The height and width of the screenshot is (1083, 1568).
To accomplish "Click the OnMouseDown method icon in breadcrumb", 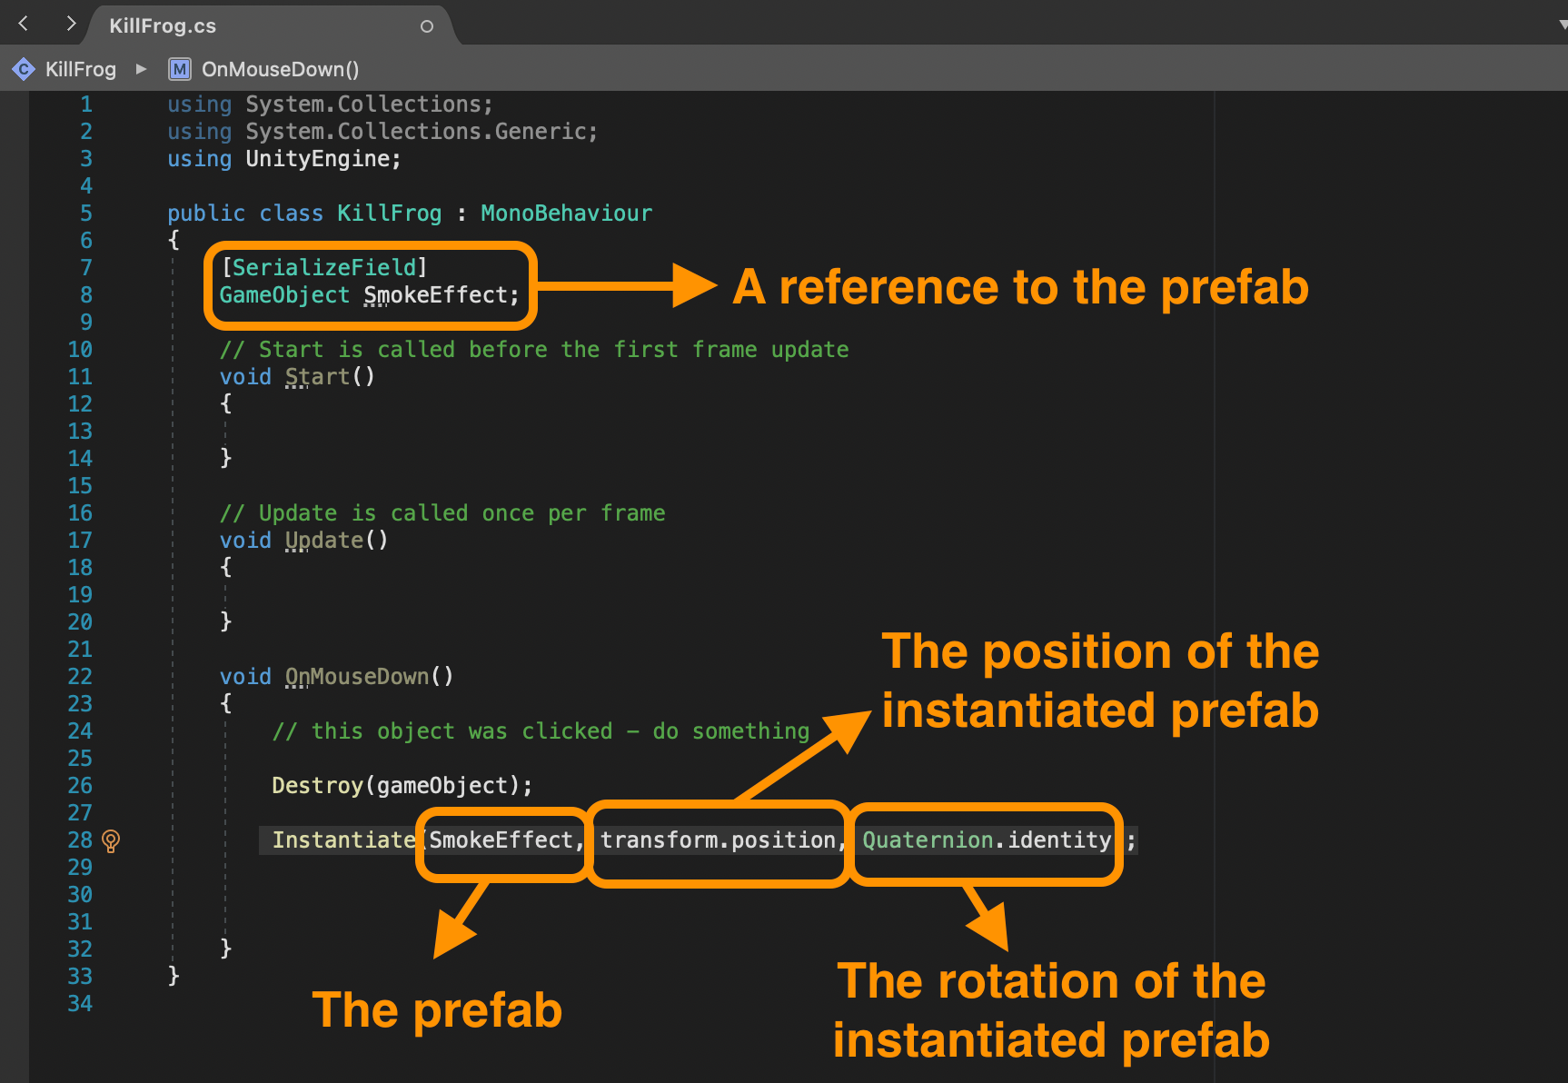I will pyautogui.click(x=181, y=68).
